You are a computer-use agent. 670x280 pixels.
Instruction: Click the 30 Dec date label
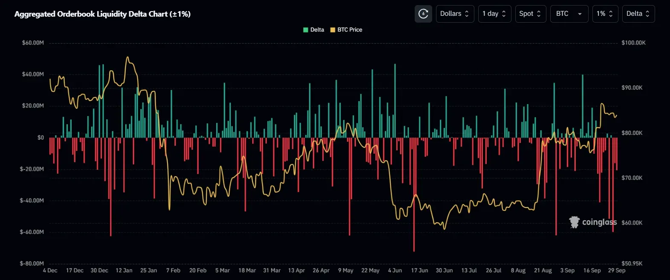pyautogui.click(x=99, y=271)
